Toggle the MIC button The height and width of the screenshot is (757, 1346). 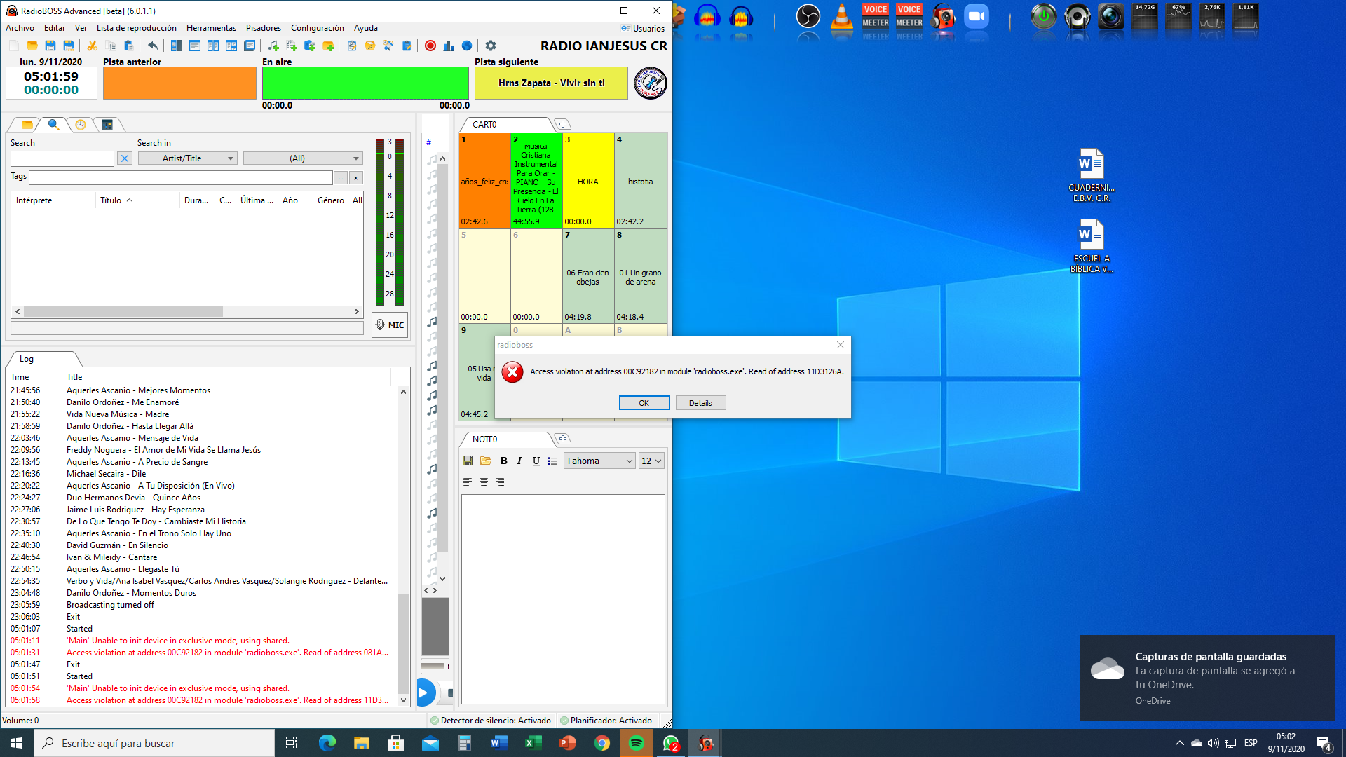point(390,325)
